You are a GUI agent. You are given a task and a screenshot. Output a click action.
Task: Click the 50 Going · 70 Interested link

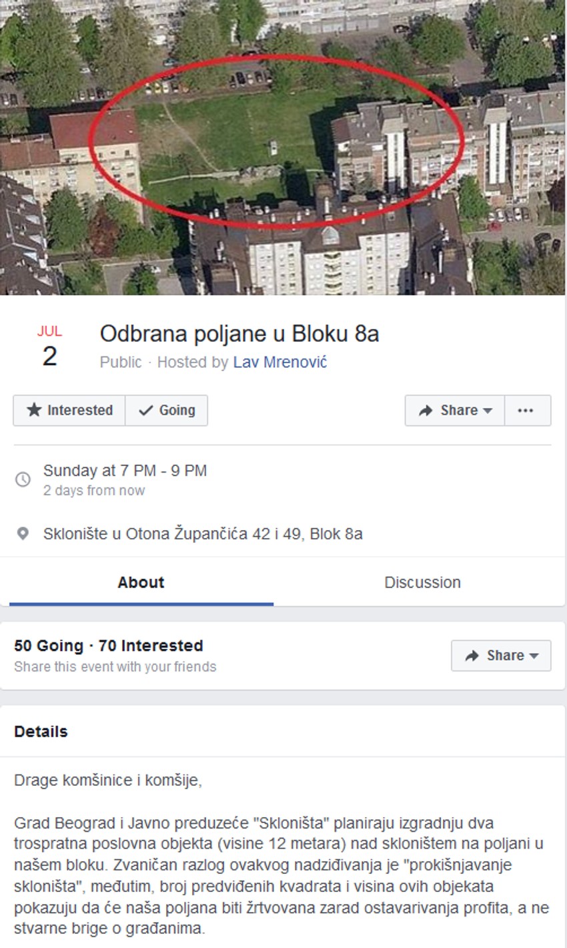click(108, 646)
